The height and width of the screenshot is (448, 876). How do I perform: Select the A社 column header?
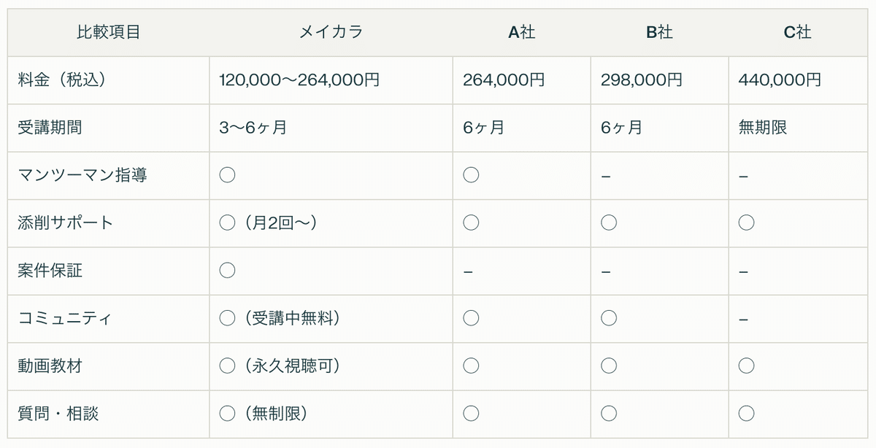click(521, 32)
